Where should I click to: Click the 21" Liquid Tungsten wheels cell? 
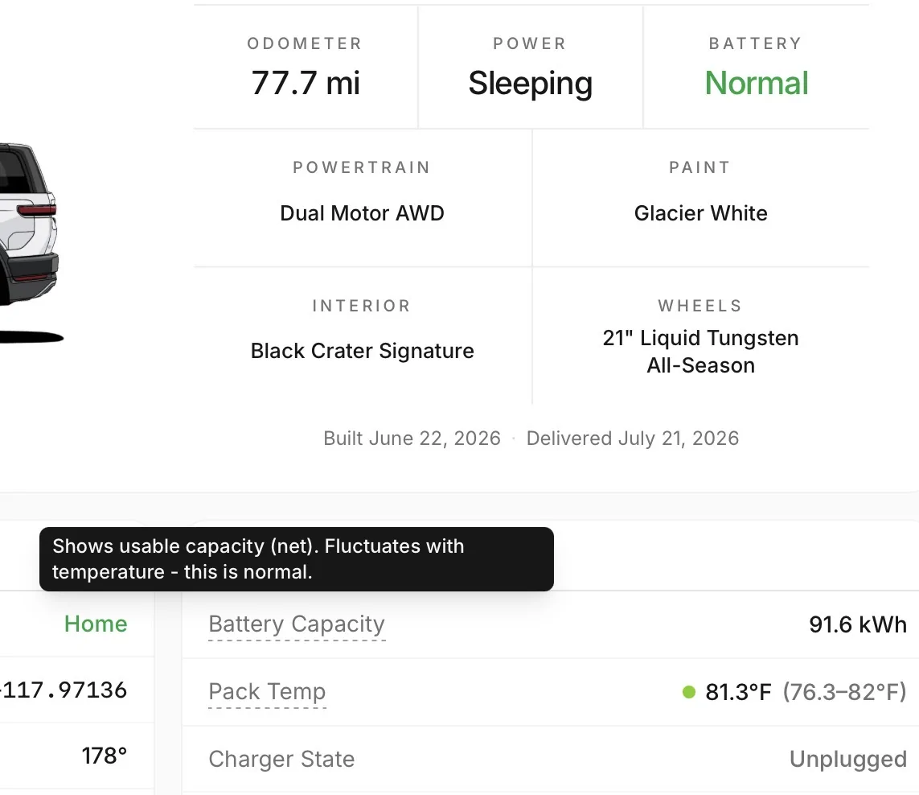(x=701, y=337)
